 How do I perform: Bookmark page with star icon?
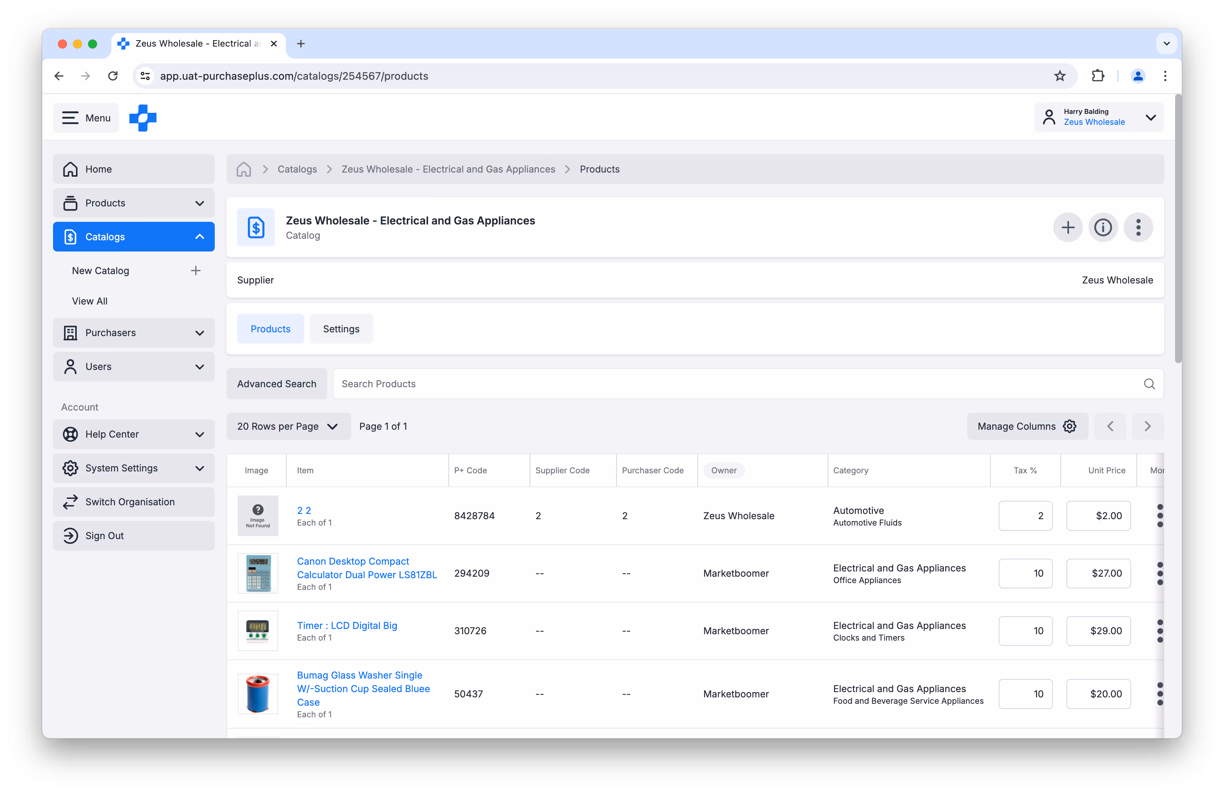tap(1060, 76)
